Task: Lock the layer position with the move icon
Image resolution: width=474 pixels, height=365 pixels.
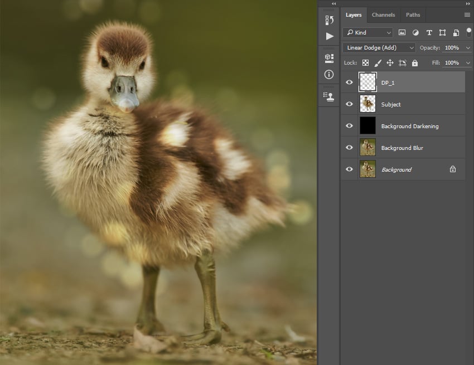Action: pyautogui.click(x=390, y=62)
